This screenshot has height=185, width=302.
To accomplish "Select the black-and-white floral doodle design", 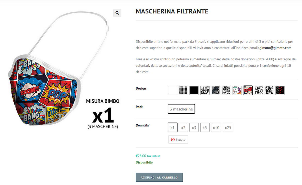I will 226,90.
